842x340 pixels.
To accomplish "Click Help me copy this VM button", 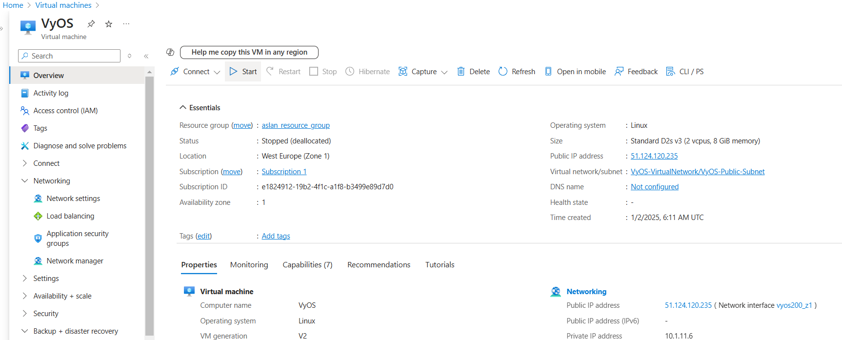I will pyautogui.click(x=249, y=52).
